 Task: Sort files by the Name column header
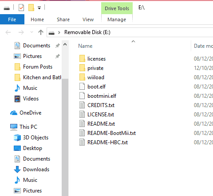(x=85, y=46)
